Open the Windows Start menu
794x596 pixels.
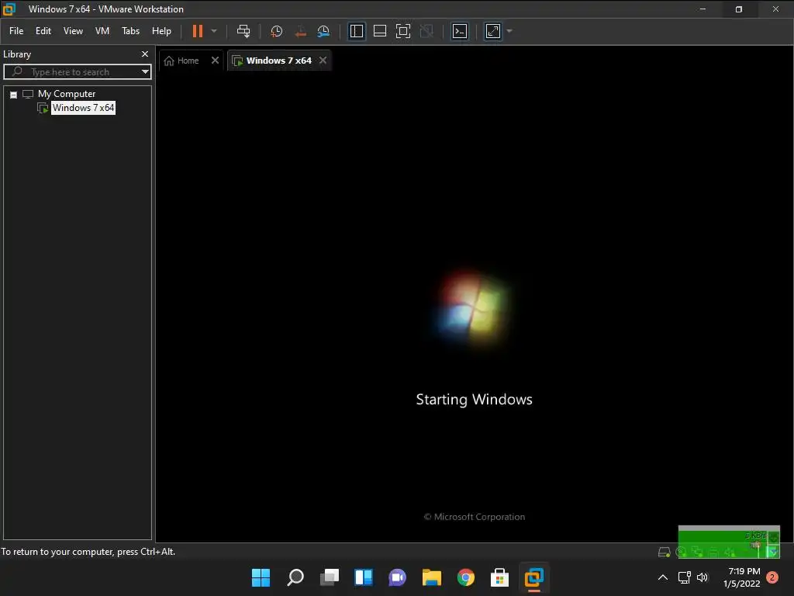261,577
